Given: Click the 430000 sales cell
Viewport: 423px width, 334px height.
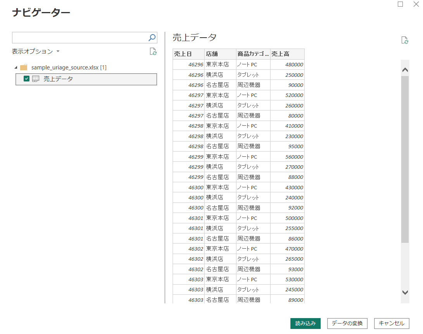Looking at the screenshot, I should coord(287,187).
